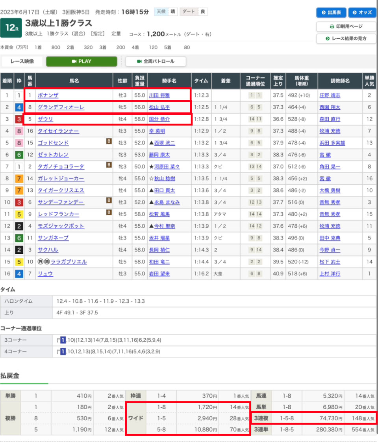The width and height of the screenshot is (378, 442).
Task: Open horse ボナンザ details
Action: pos(48,96)
